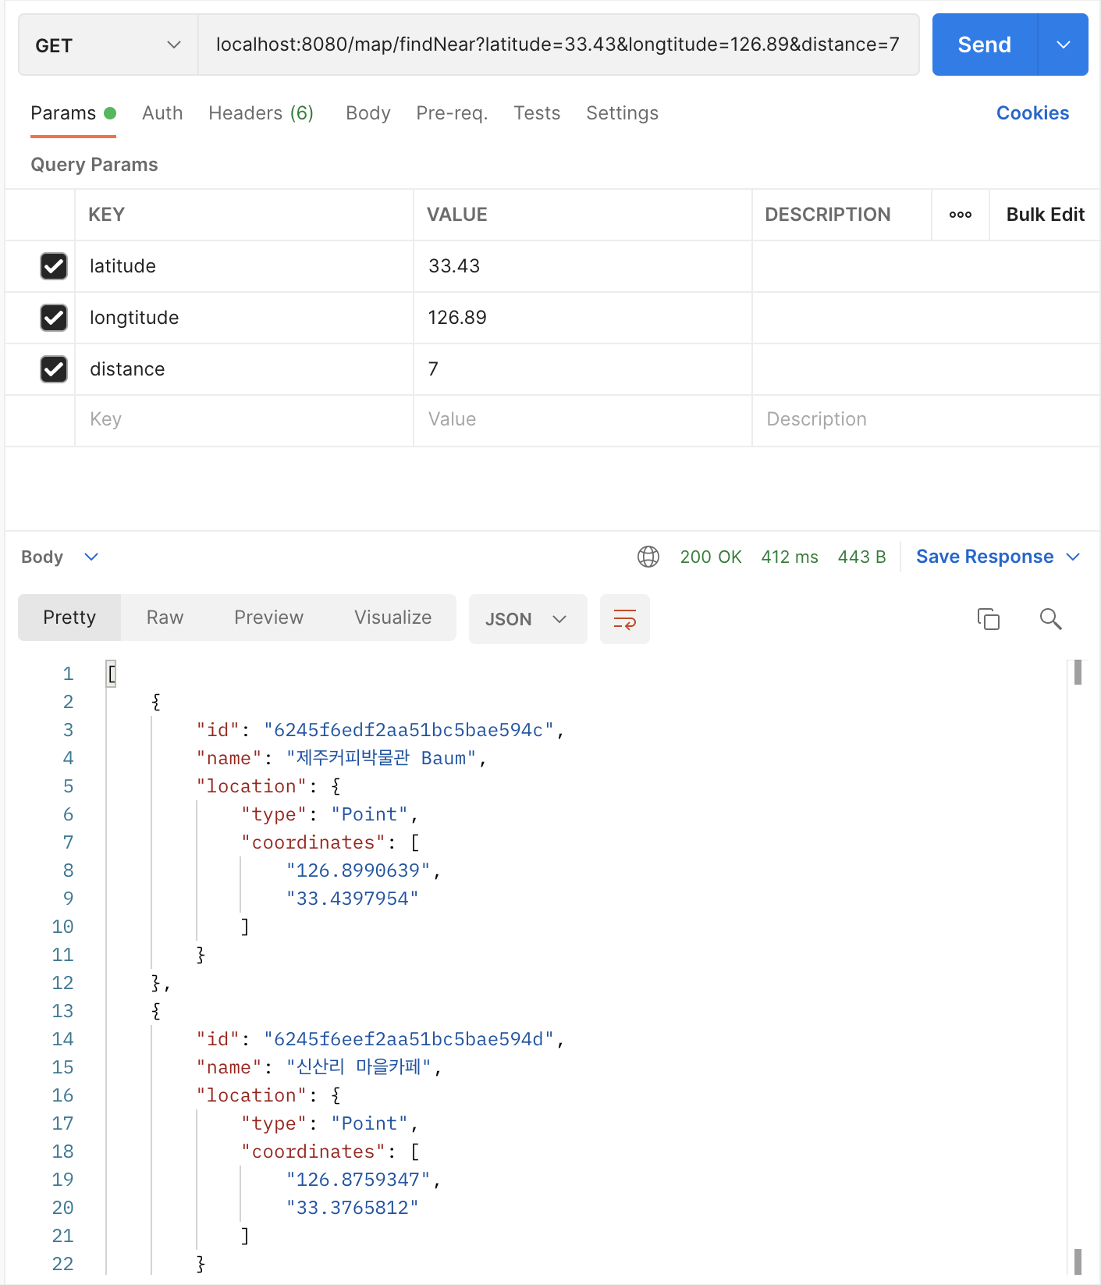Select the Visualize response view
This screenshot has width=1101, height=1285.
(392, 618)
